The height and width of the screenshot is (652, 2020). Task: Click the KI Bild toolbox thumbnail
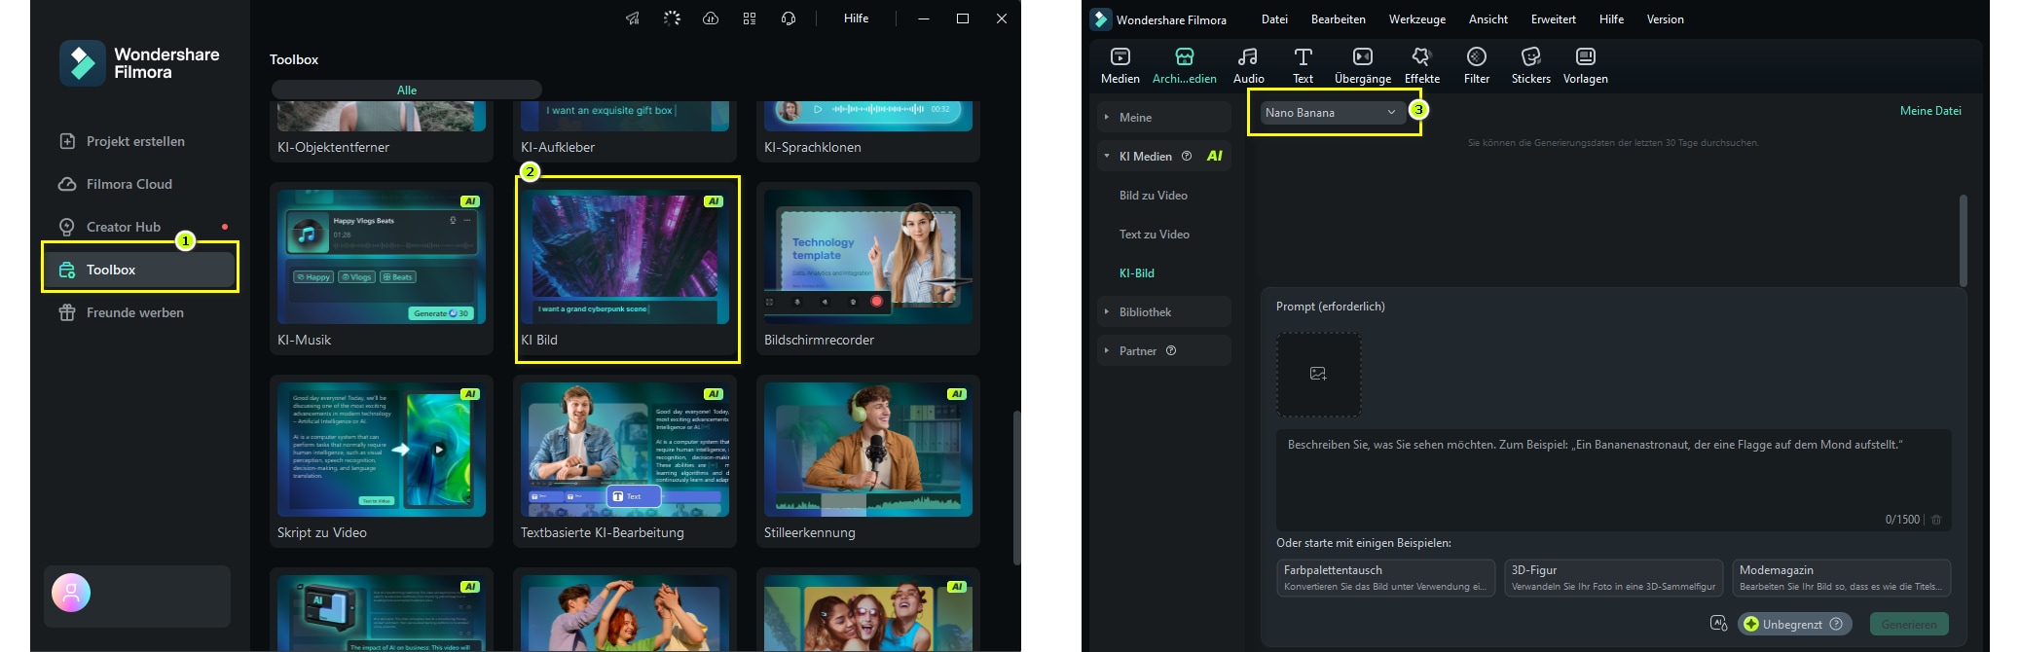(x=625, y=259)
